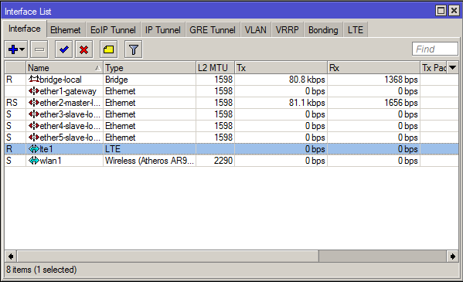Click the remove (minus) button
Image resolution: width=463 pixels, height=282 pixels.
click(39, 49)
